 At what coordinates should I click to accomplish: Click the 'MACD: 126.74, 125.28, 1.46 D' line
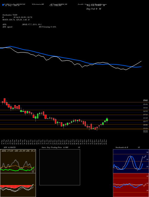(x=16, y=20)
